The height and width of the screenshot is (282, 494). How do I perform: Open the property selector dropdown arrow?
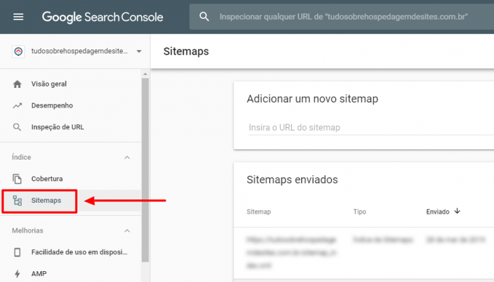(139, 51)
